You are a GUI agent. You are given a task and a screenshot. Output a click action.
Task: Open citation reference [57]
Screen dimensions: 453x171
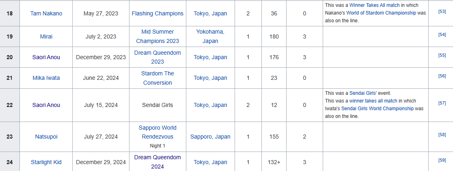click(x=442, y=103)
